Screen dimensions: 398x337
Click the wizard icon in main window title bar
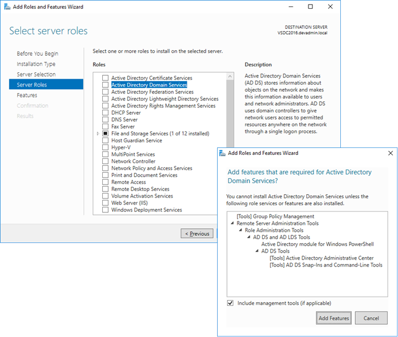click(x=7, y=7)
